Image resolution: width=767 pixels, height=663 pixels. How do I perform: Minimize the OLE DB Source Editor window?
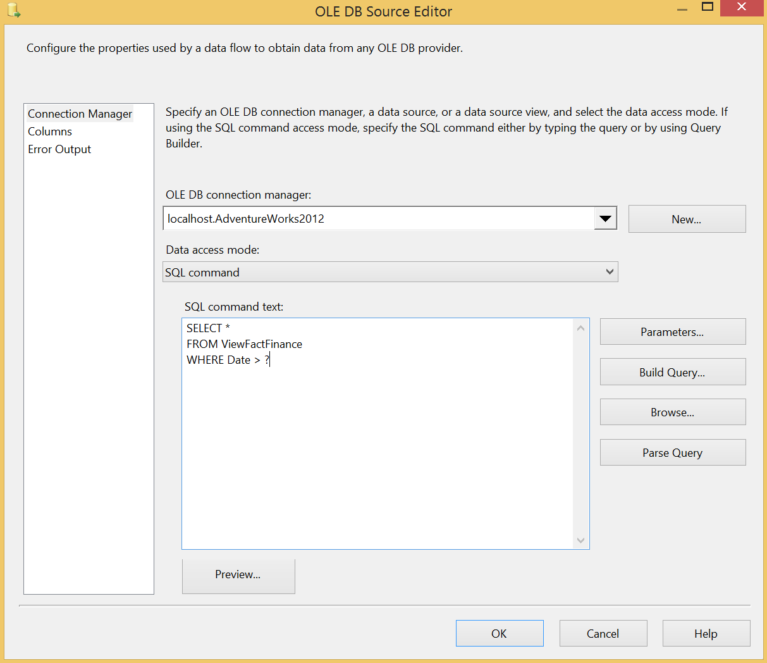(x=682, y=10)
